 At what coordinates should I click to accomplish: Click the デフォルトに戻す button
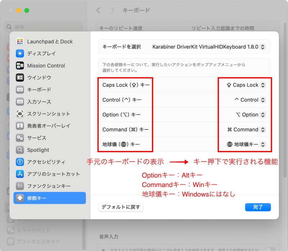click(x=121, y=207)
